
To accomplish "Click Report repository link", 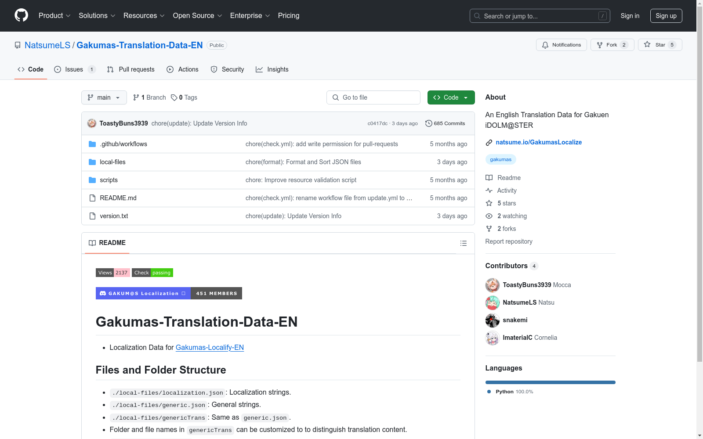I will pos(509,241).
